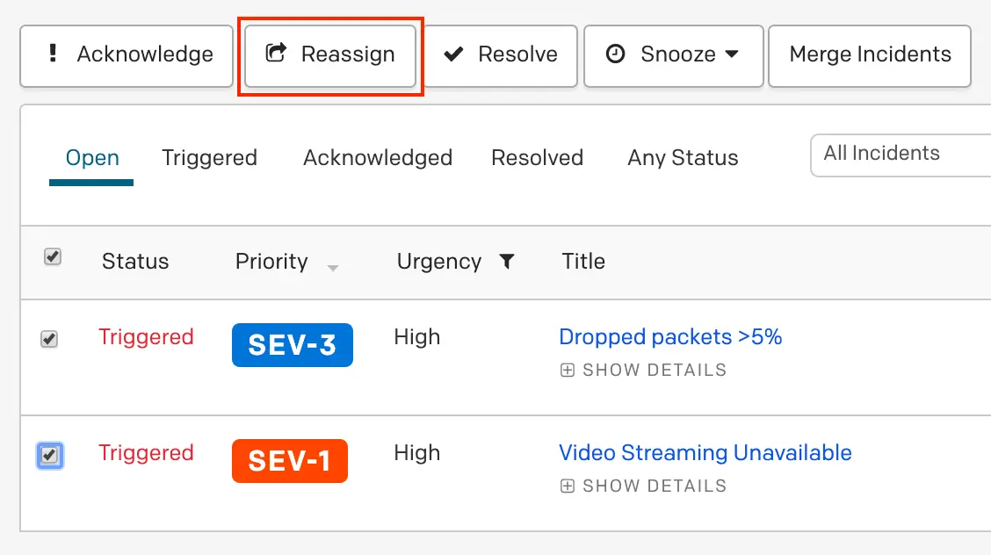
Task: Switch to the Acknowledged tab
Action: pyautogui.click(x=378, y=158)
